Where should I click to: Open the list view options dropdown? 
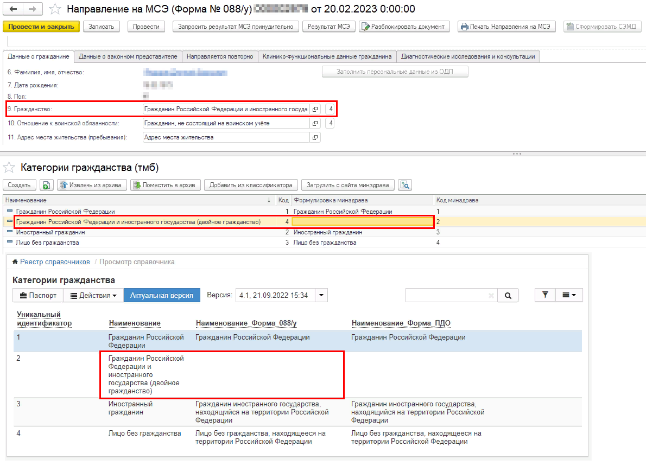tap(568, 295)
